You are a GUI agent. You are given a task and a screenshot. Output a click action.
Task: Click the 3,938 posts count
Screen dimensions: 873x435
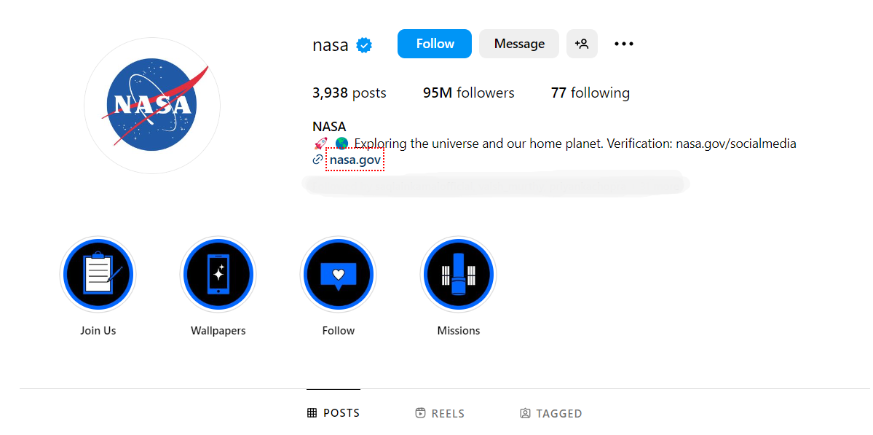coord(349,93)
